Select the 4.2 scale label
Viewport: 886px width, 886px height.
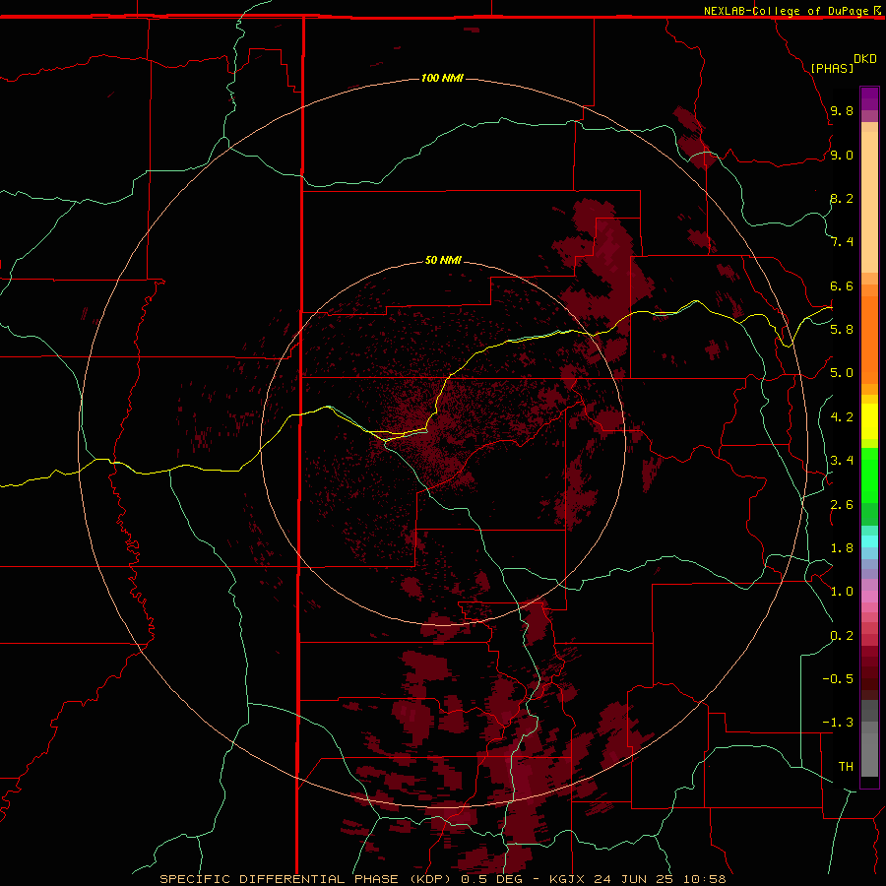pyautogui.click(x=842, y=416)
